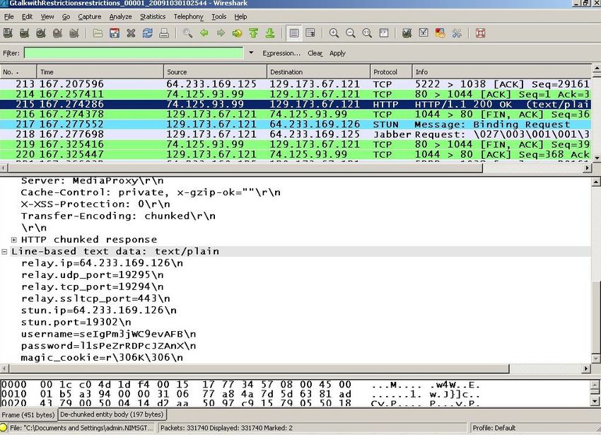Open the View menu

47,16
